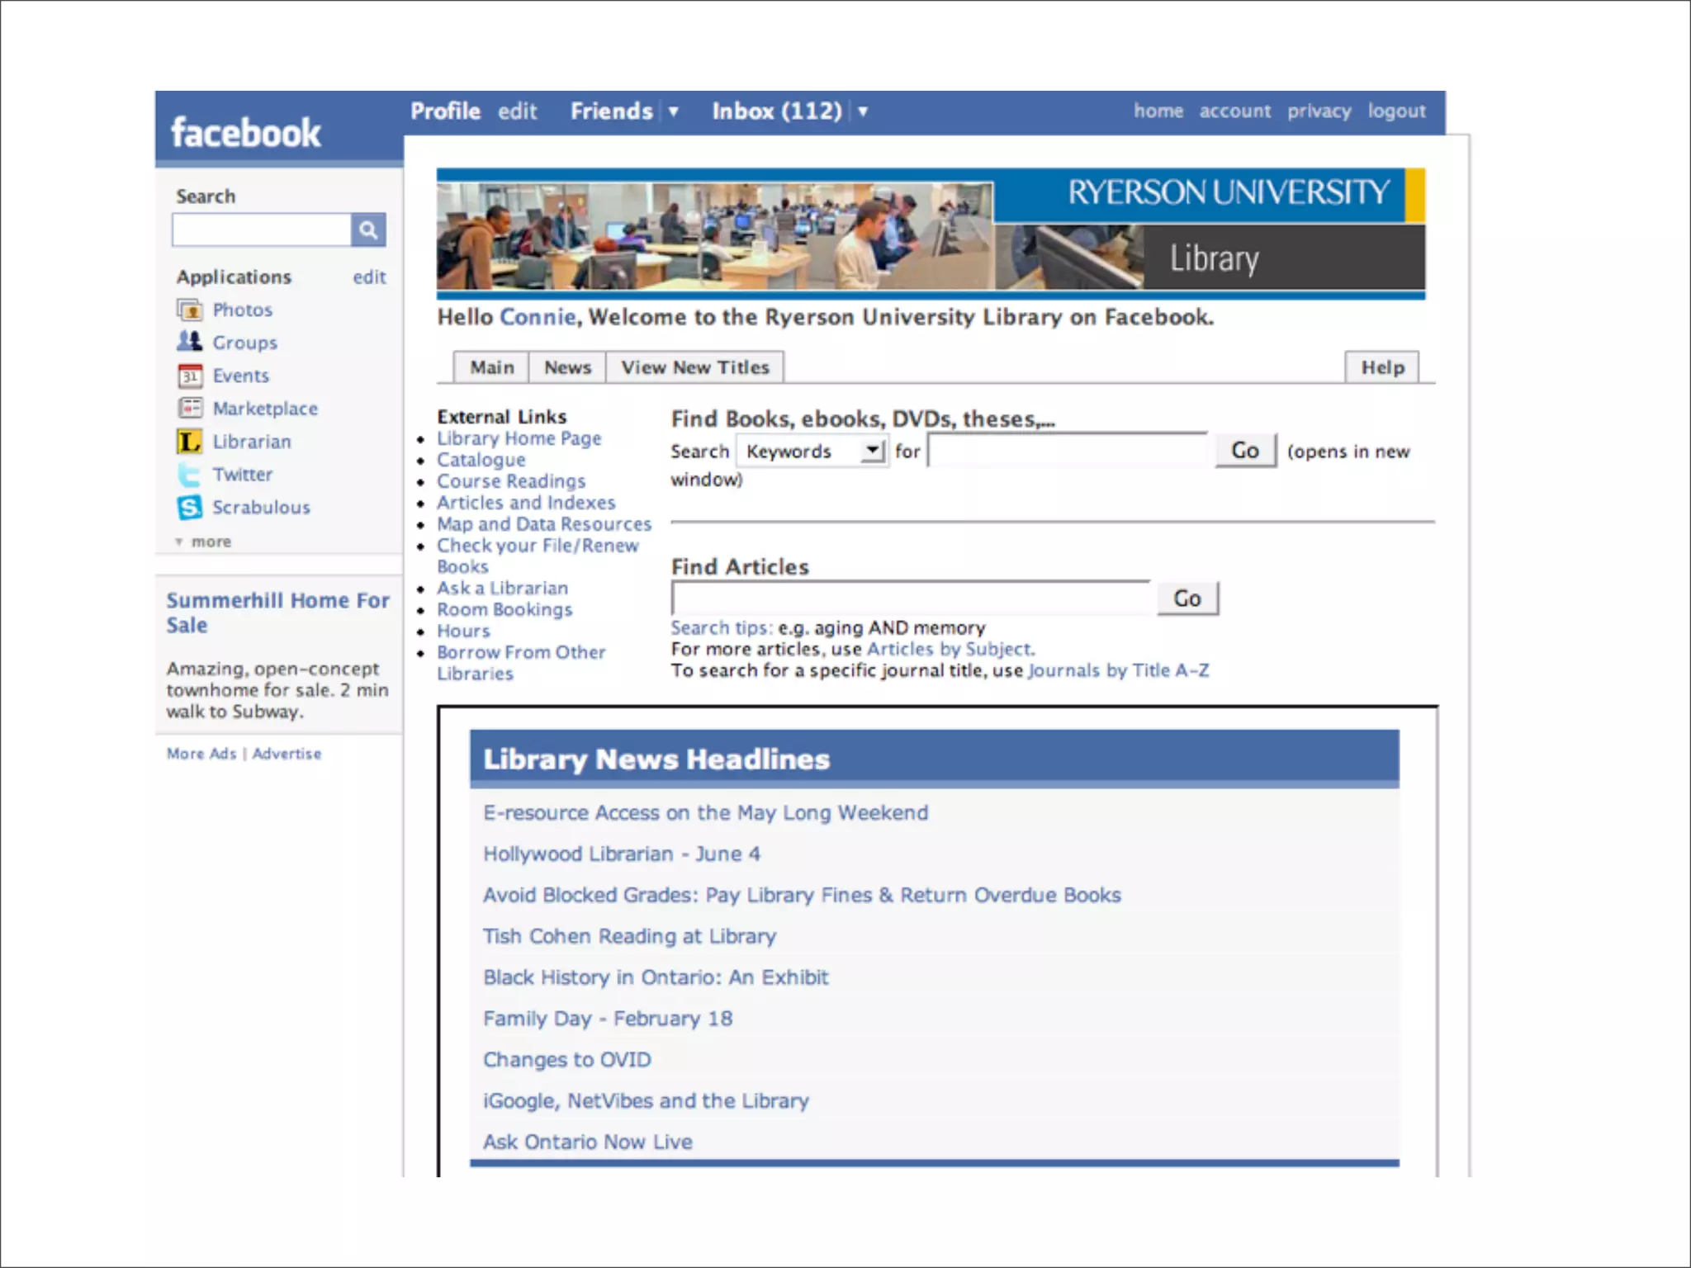Click edit beside Applications
Screen dimensions: 1691x1268
[370, 277]
